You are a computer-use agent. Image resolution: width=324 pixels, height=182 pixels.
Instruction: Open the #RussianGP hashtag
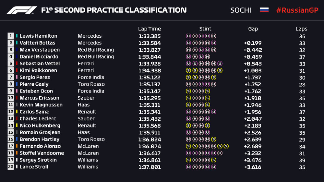297,10
